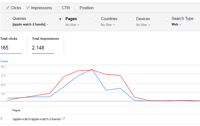Image resolution: width=200 pixels, height=126 pixels.
Task: Select the Pages radio button
Action: pyautogui.click(x=60, y=19)
